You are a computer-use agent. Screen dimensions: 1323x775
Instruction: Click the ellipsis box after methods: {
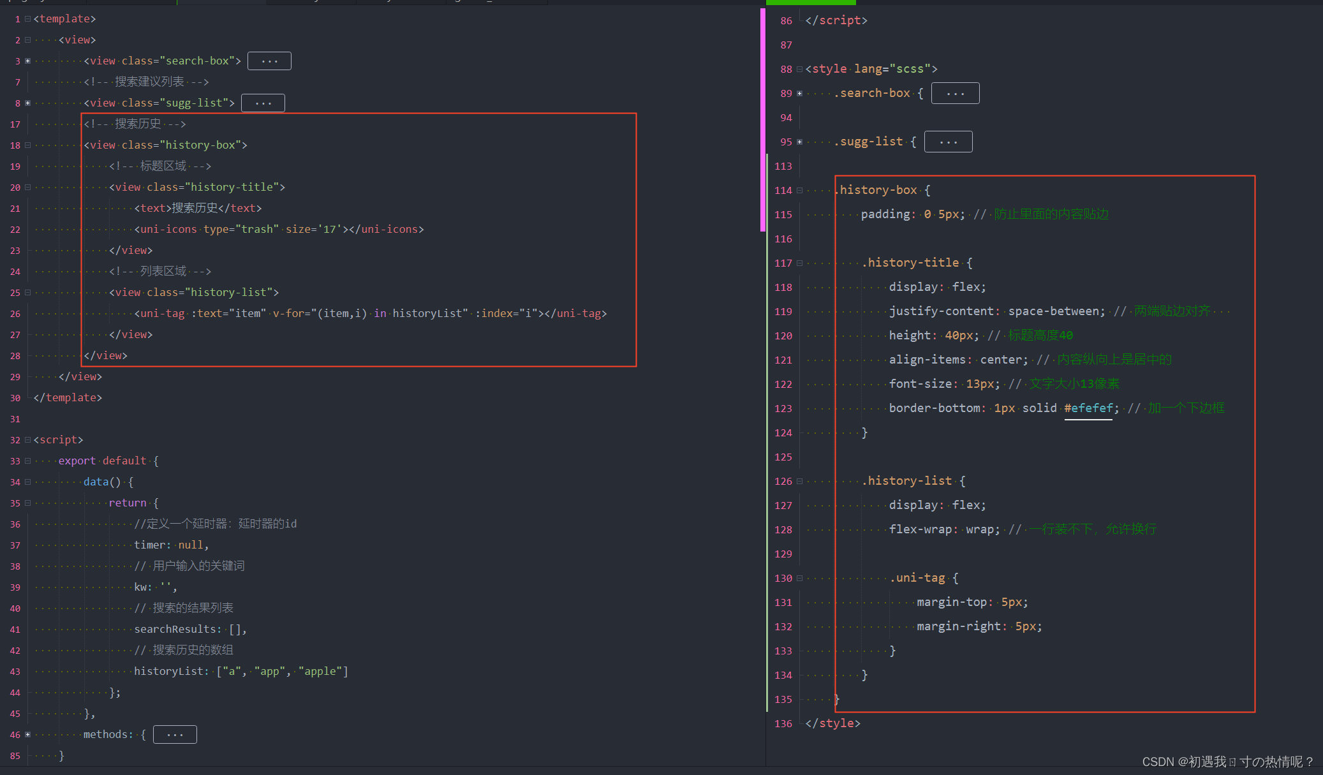pyautogui.click(x=175, y=735)
